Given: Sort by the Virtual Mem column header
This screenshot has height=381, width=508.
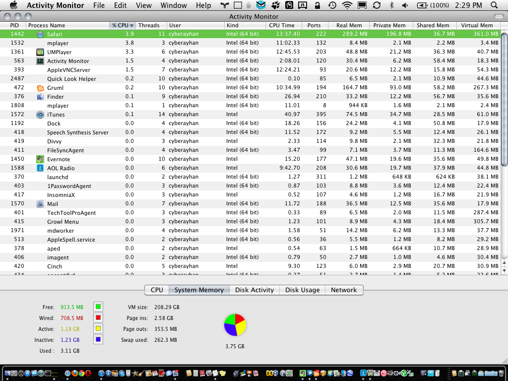Looking at the screenshot, I should point(479,25).
